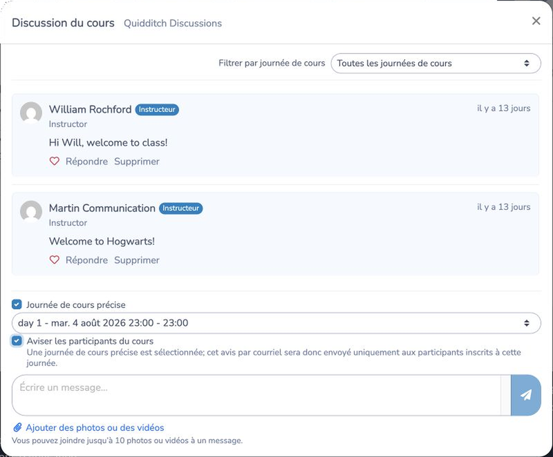This screenshot has width=553, height=457.
Task: Close the Discussion du cours dialog
Action: tap(536, 21)
